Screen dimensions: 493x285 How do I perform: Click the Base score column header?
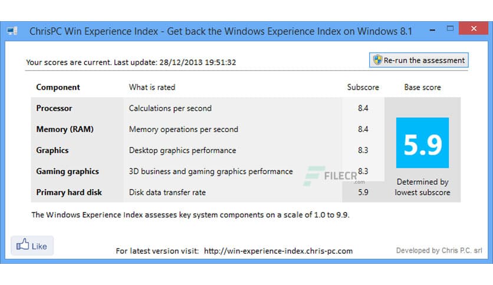[x=422, y=87]
